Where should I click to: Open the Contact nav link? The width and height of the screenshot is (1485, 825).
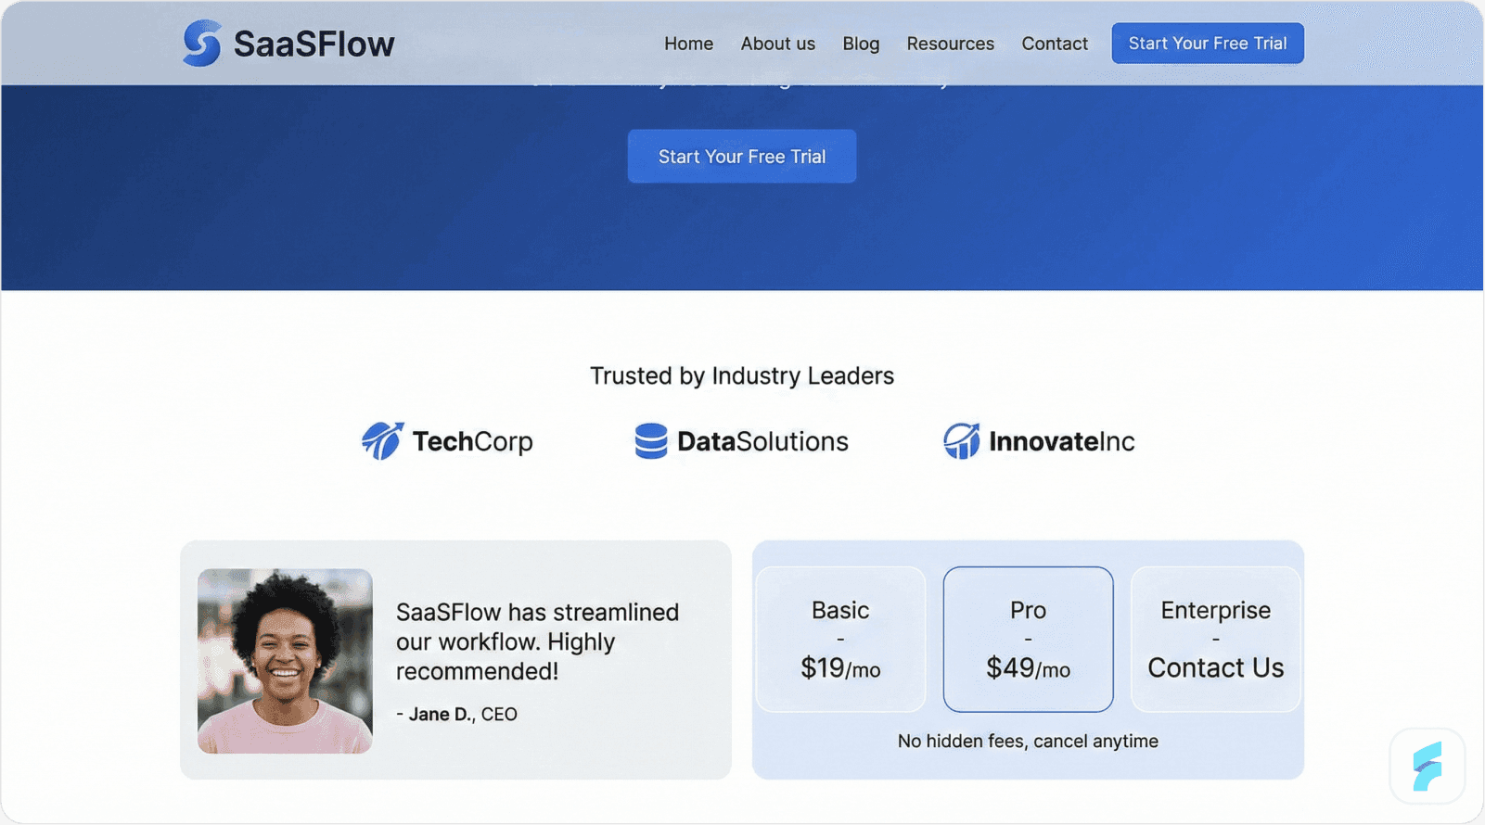(x=1055, y=44)
